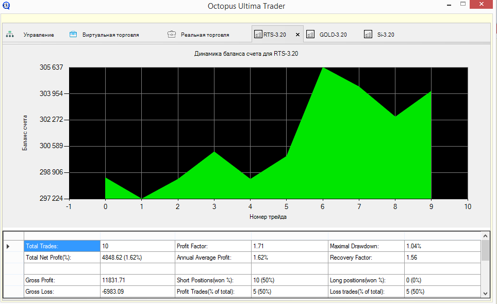Click the row selector arrow beside Total Trades
497x304 pixels.
click(x=8, y=246)
